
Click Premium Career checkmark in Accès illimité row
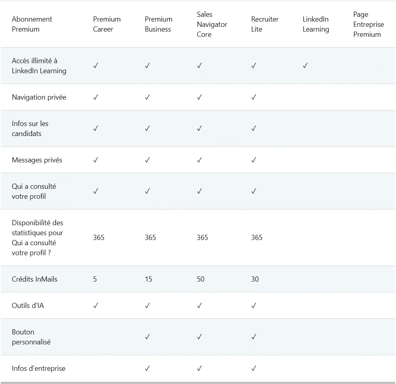(x=96, y=66)
